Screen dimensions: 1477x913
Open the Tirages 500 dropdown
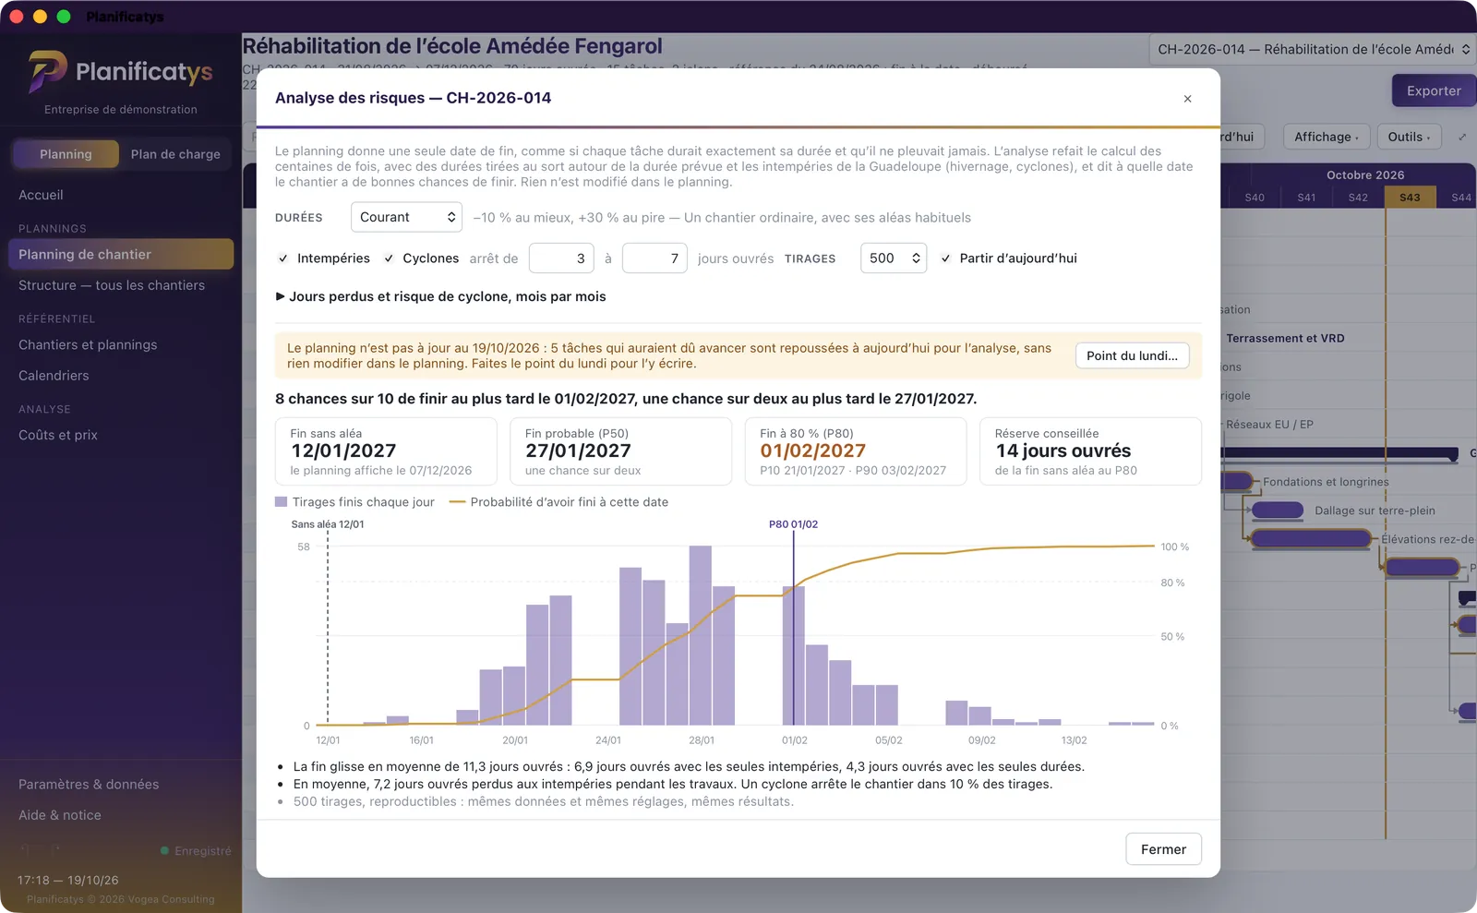pos(893,258)
